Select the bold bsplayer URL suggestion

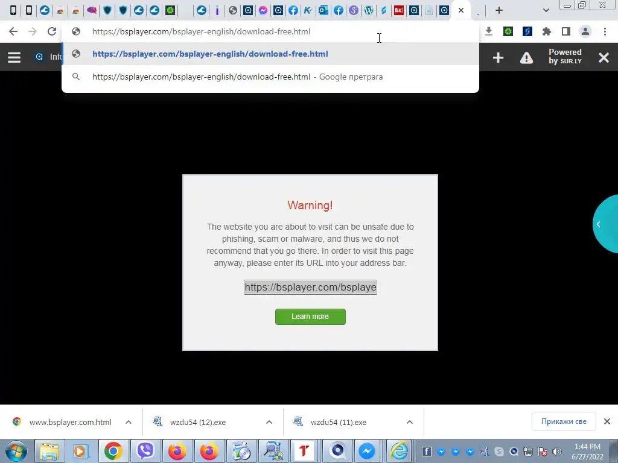click(x=270, y=54)
